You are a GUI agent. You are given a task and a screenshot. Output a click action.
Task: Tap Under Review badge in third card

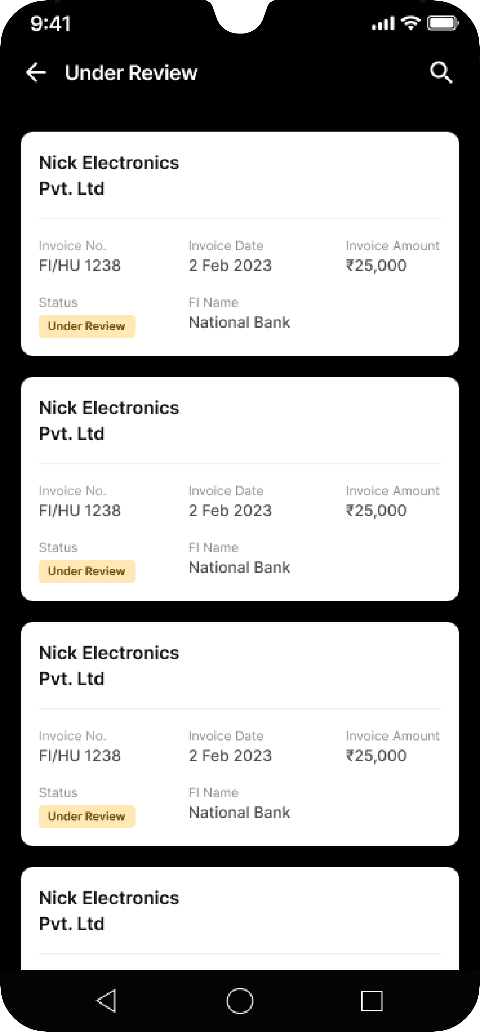click(x=86, y=817)
